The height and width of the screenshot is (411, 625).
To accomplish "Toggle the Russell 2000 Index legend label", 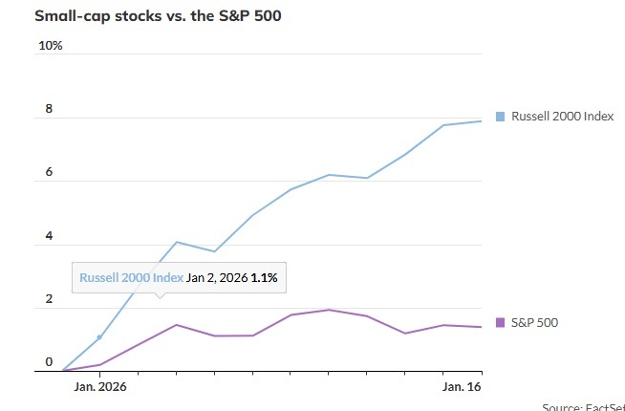I will point(562,117).
